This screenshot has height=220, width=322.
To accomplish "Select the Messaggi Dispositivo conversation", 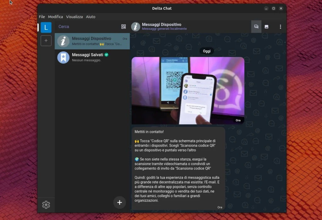I will (x=92, y=41).
